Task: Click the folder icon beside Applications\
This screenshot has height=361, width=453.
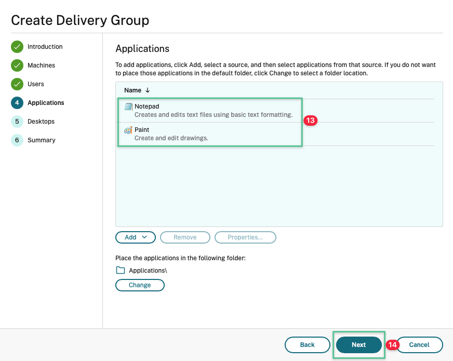Action: 121,270
